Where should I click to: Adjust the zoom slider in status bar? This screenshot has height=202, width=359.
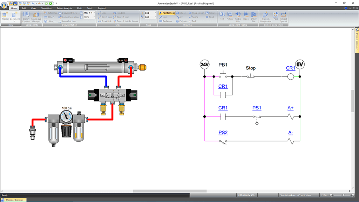(344, 195)
